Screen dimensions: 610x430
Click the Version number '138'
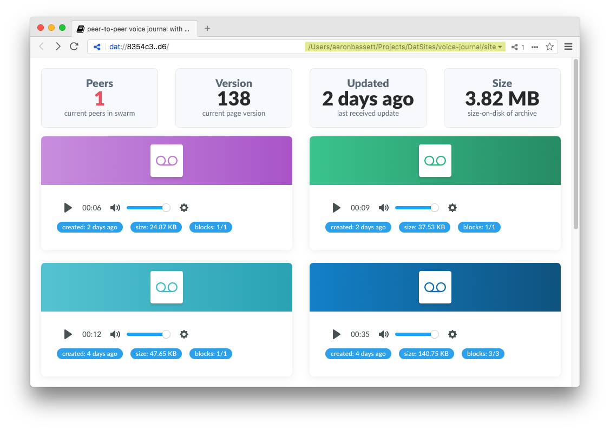pos(234,99)
